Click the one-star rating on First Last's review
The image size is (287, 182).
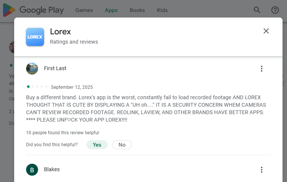click(37, 87)
